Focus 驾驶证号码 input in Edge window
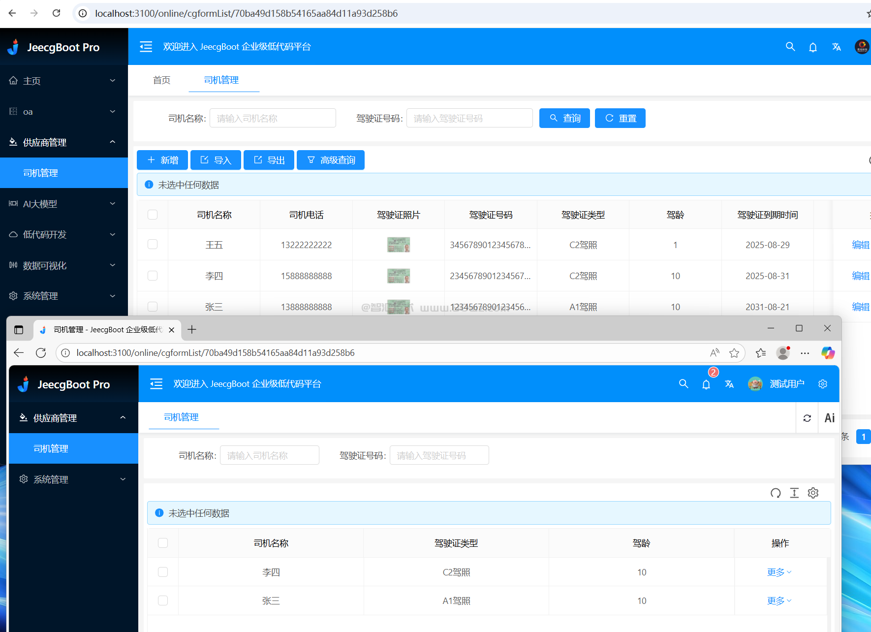The image size is (871, 632). click(439, 455)
